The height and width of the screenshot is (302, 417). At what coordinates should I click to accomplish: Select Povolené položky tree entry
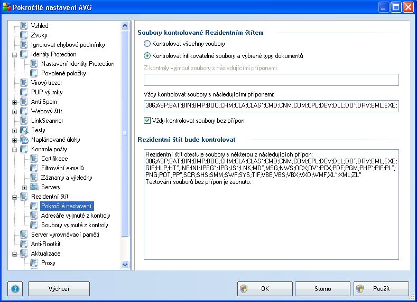coord(63,73)
